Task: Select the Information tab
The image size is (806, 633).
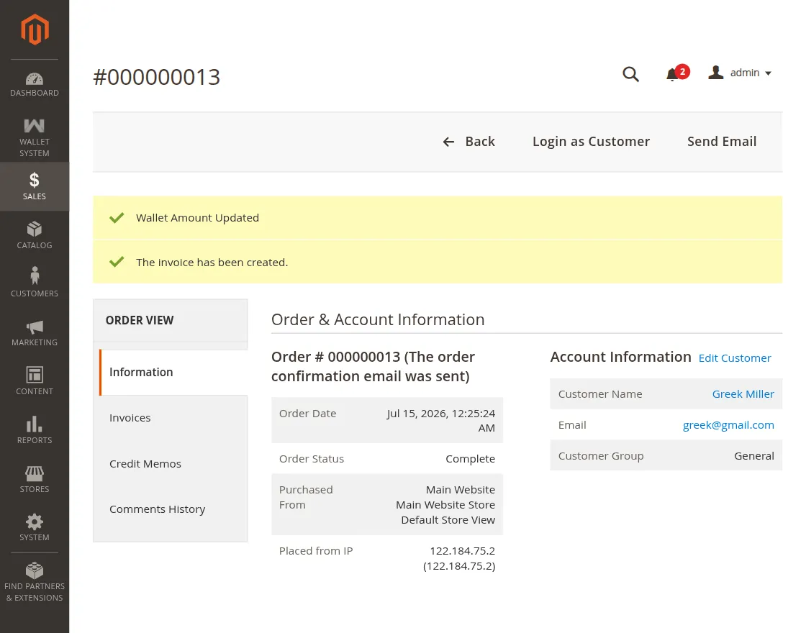Action: [173, 372]
